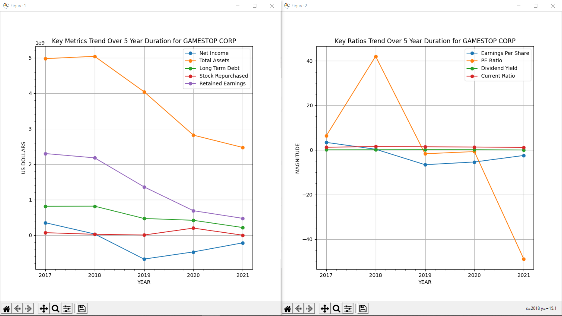The image size is (562, 316).
Task: Toggle Zoom magnifier in Figure 1 toolbar
Action: [x=55, y=309]
